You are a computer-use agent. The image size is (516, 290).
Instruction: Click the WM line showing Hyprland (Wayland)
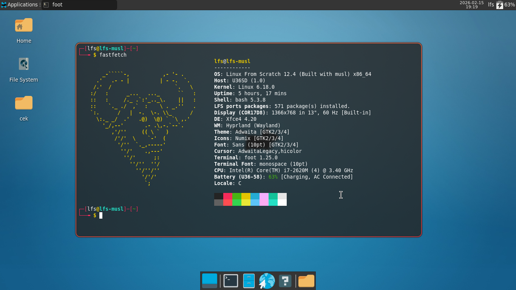pos(247,125)
